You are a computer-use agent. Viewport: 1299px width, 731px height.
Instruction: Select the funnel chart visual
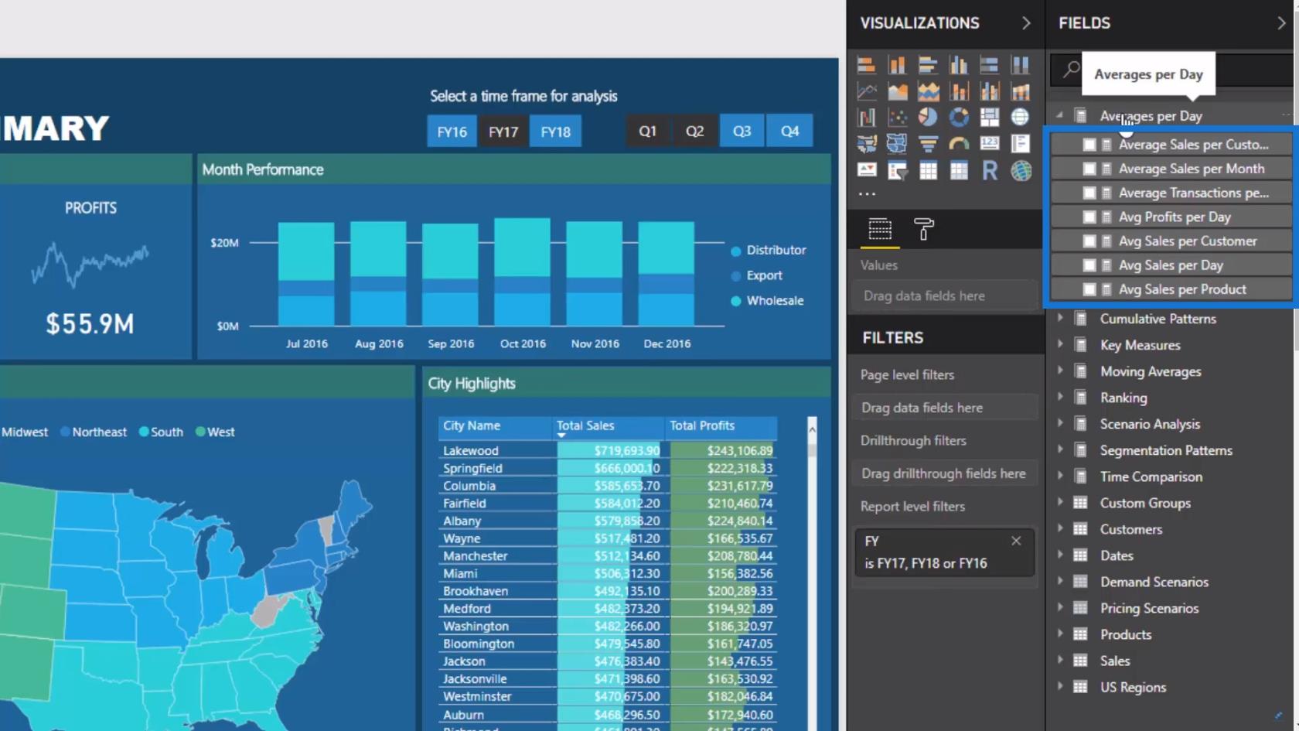click(x=928, y=143)
